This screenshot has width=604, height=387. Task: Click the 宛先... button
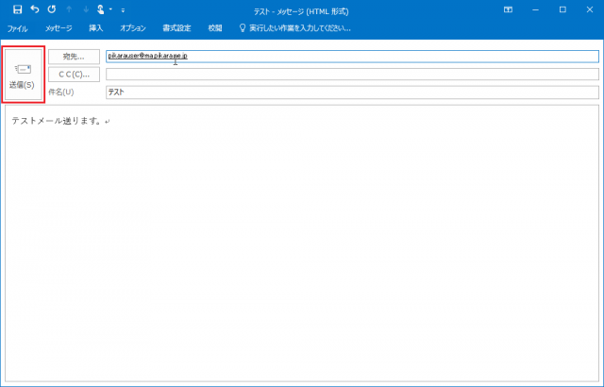coord(74,57)
